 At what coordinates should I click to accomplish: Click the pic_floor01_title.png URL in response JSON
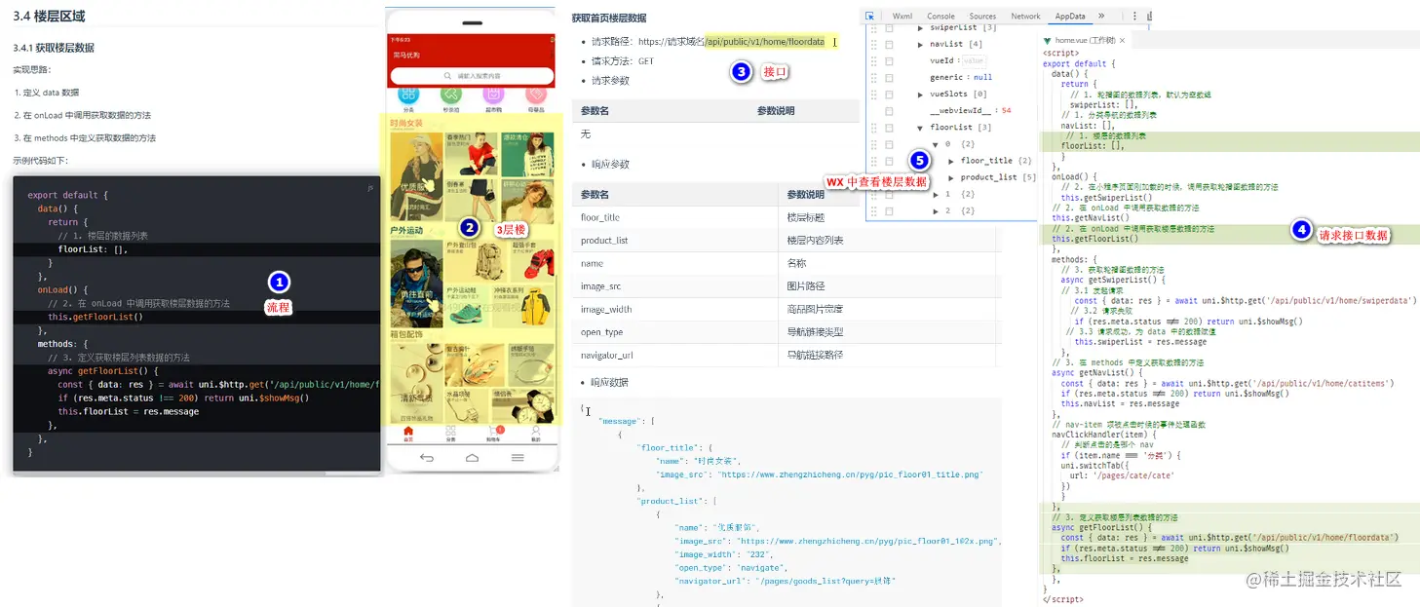850,474
